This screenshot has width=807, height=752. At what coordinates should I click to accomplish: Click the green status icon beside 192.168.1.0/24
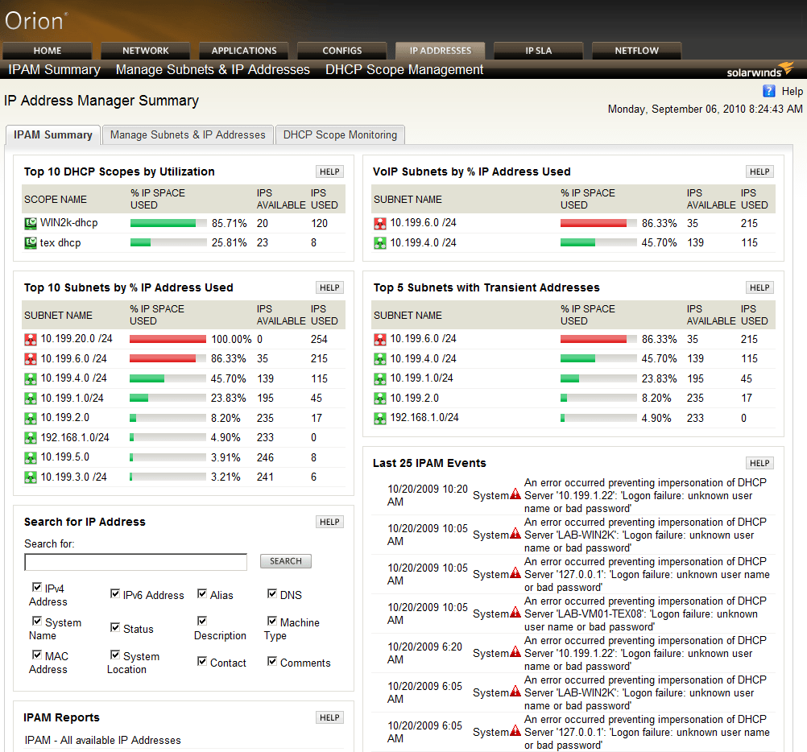pos(30,436)
